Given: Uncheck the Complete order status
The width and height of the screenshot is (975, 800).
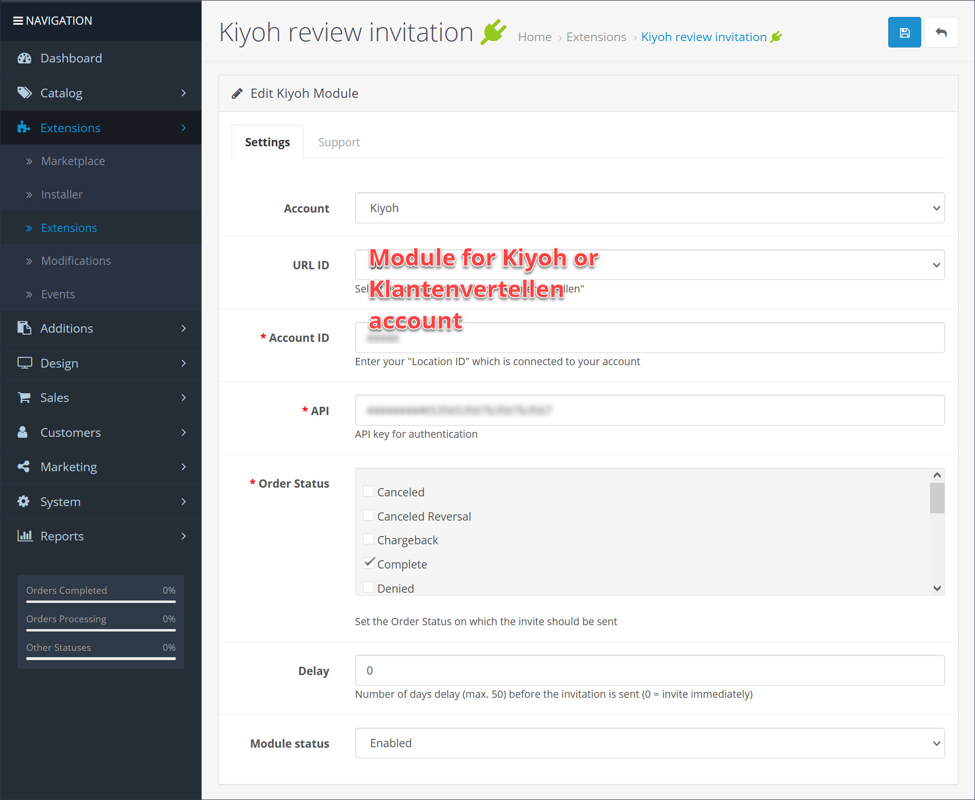Looking at the screenshot, I should pyautogui.click(x=368, y=563).
